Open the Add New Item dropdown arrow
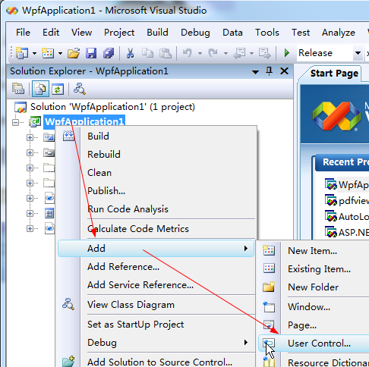 click(x=60, y=53)
